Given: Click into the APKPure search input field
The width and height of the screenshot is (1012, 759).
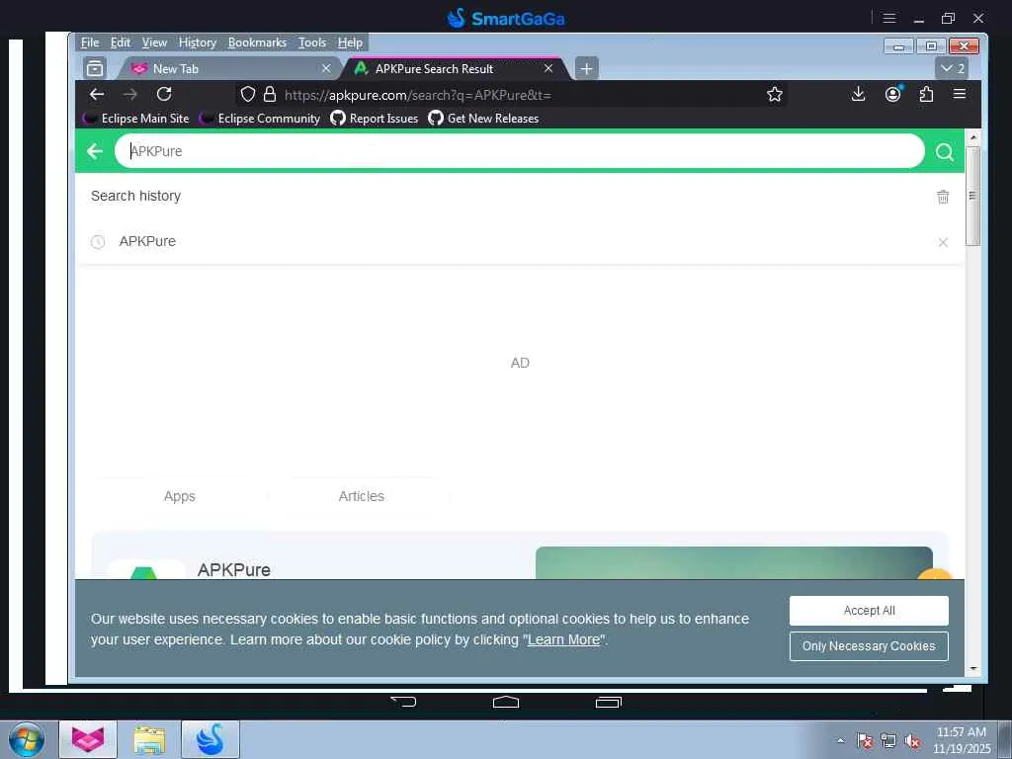Looking at the screenshot, I should click(520, 151).
